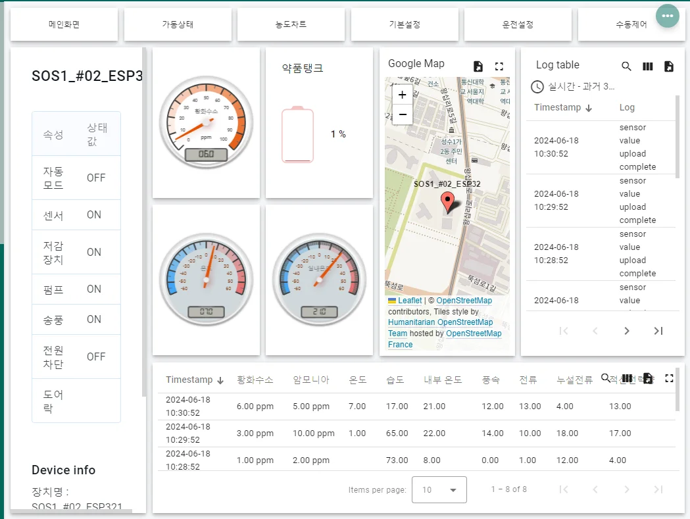This screenshot has height=519, width=690.
Task: Click the device panel horizontal scrollbar
Action: click(71, 511)
